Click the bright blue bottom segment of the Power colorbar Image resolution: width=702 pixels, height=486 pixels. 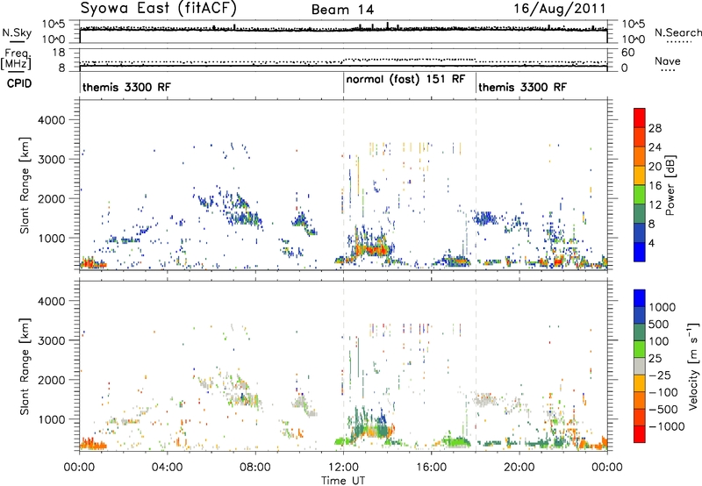[x=640, y=252]
